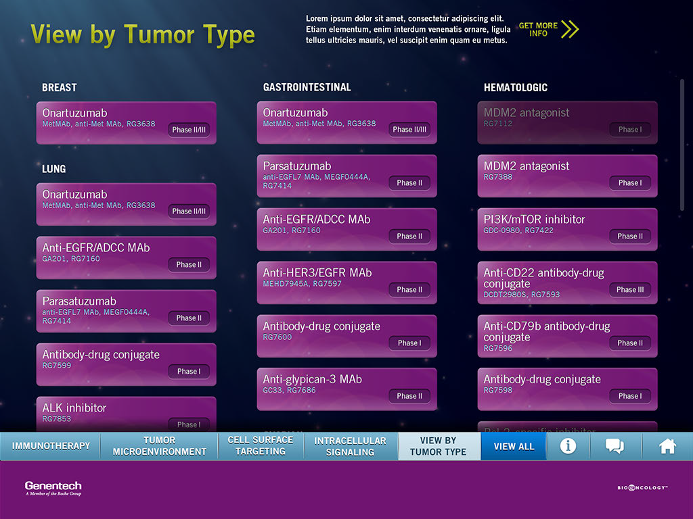
Task: Click Phase II badge on Anti-glypican-3 MAb
Action: [409, 396]
